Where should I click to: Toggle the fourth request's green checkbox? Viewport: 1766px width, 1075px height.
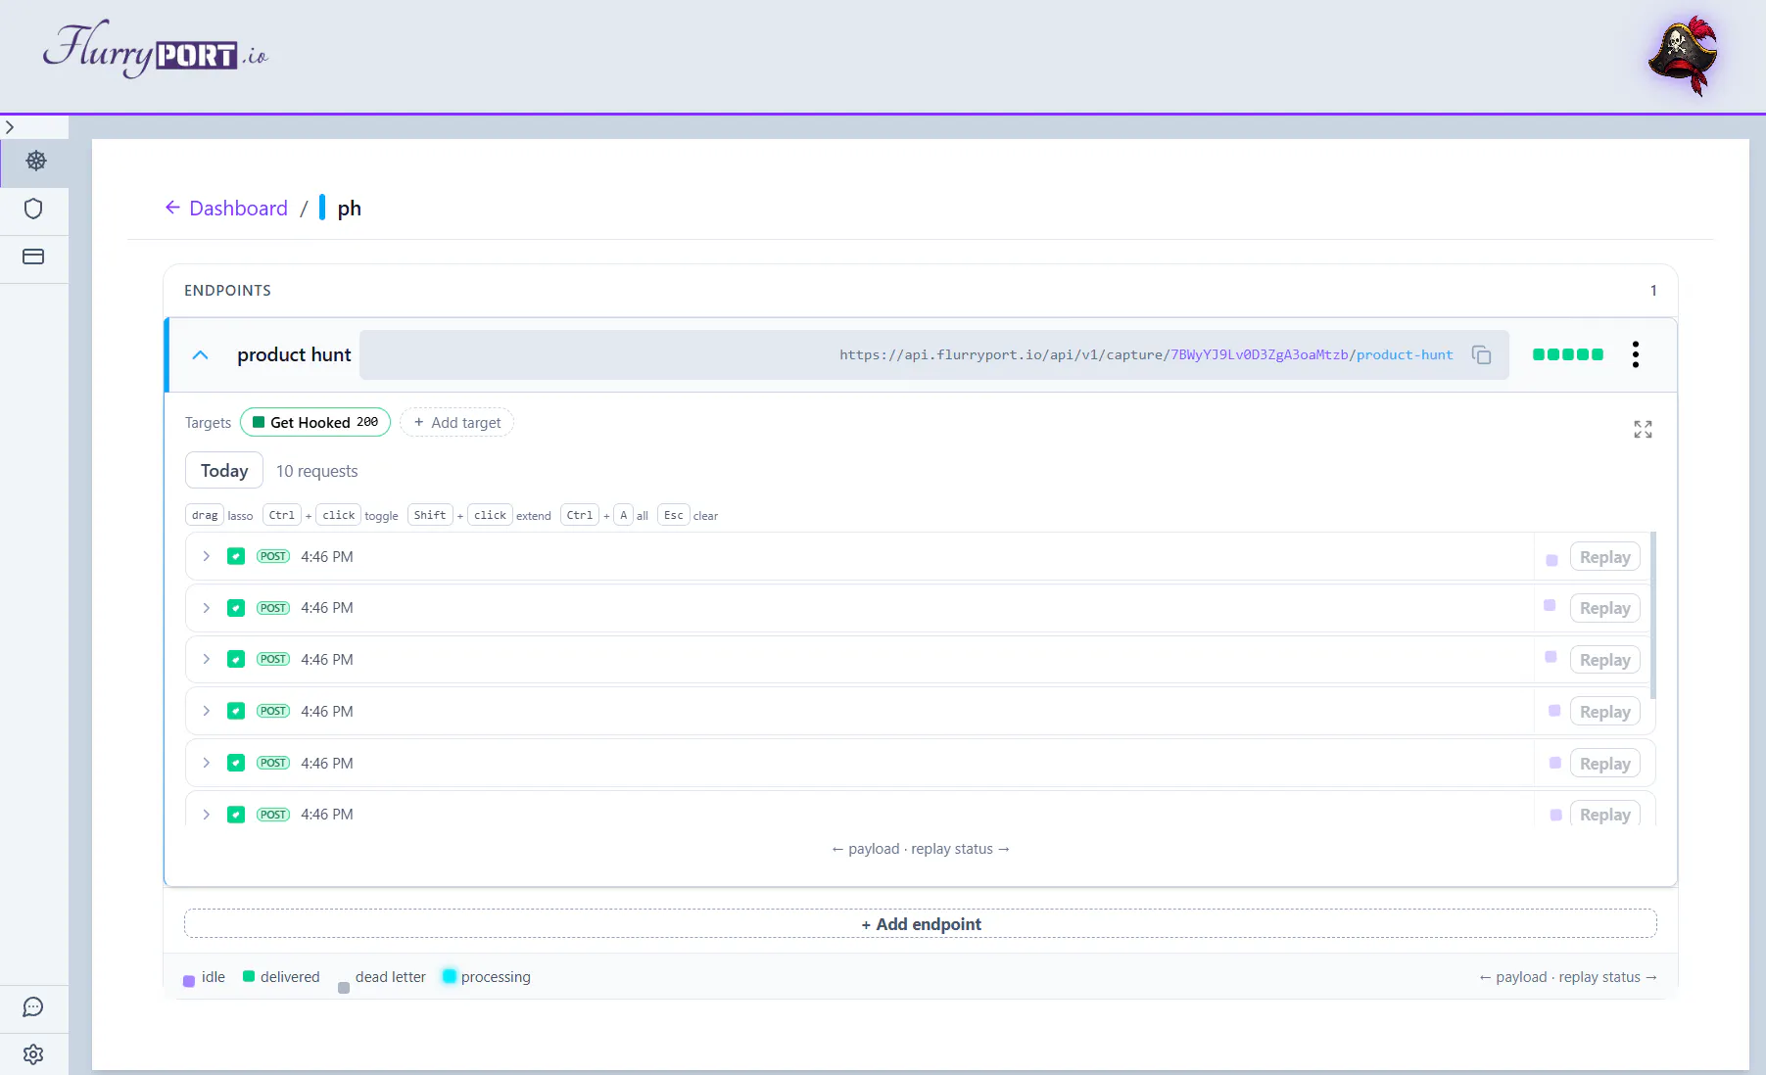[236, 711]
